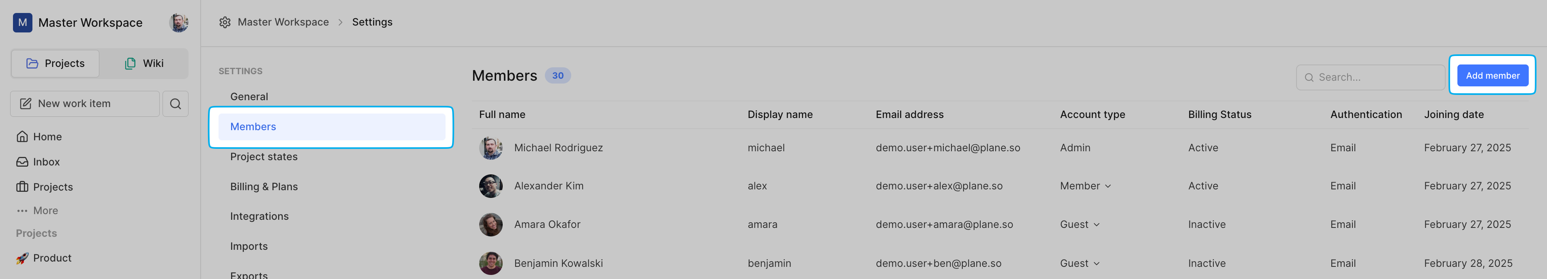Click the search magnifier icon beside New work item
The height and width of the screenshot is (279, 1547).
pos(176,103)
